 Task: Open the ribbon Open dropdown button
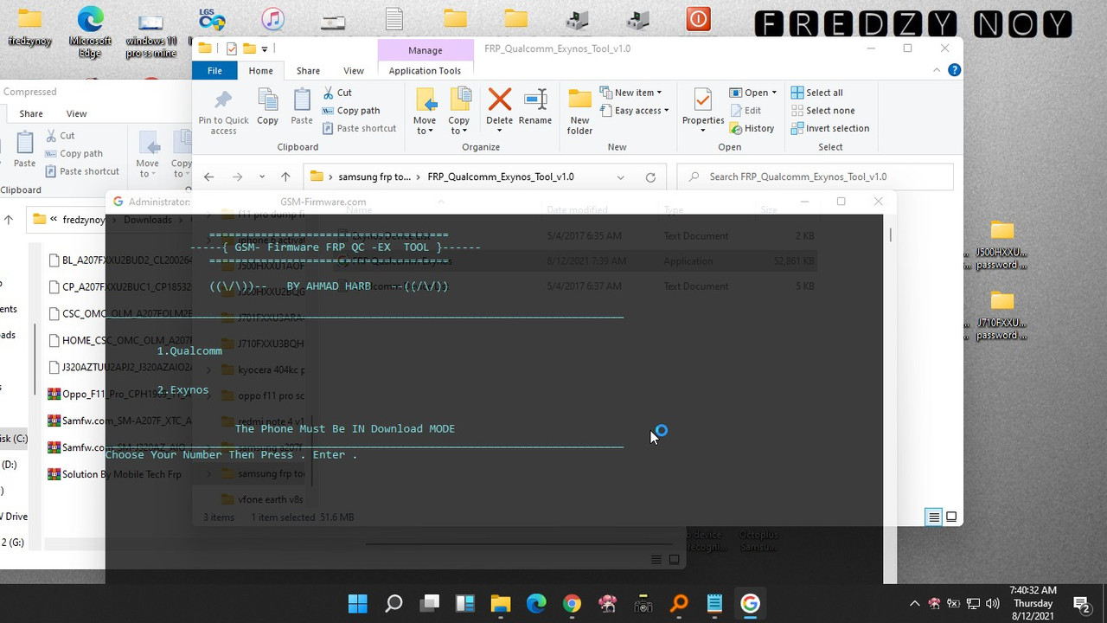pyautogui.click(x=753, y=93)
